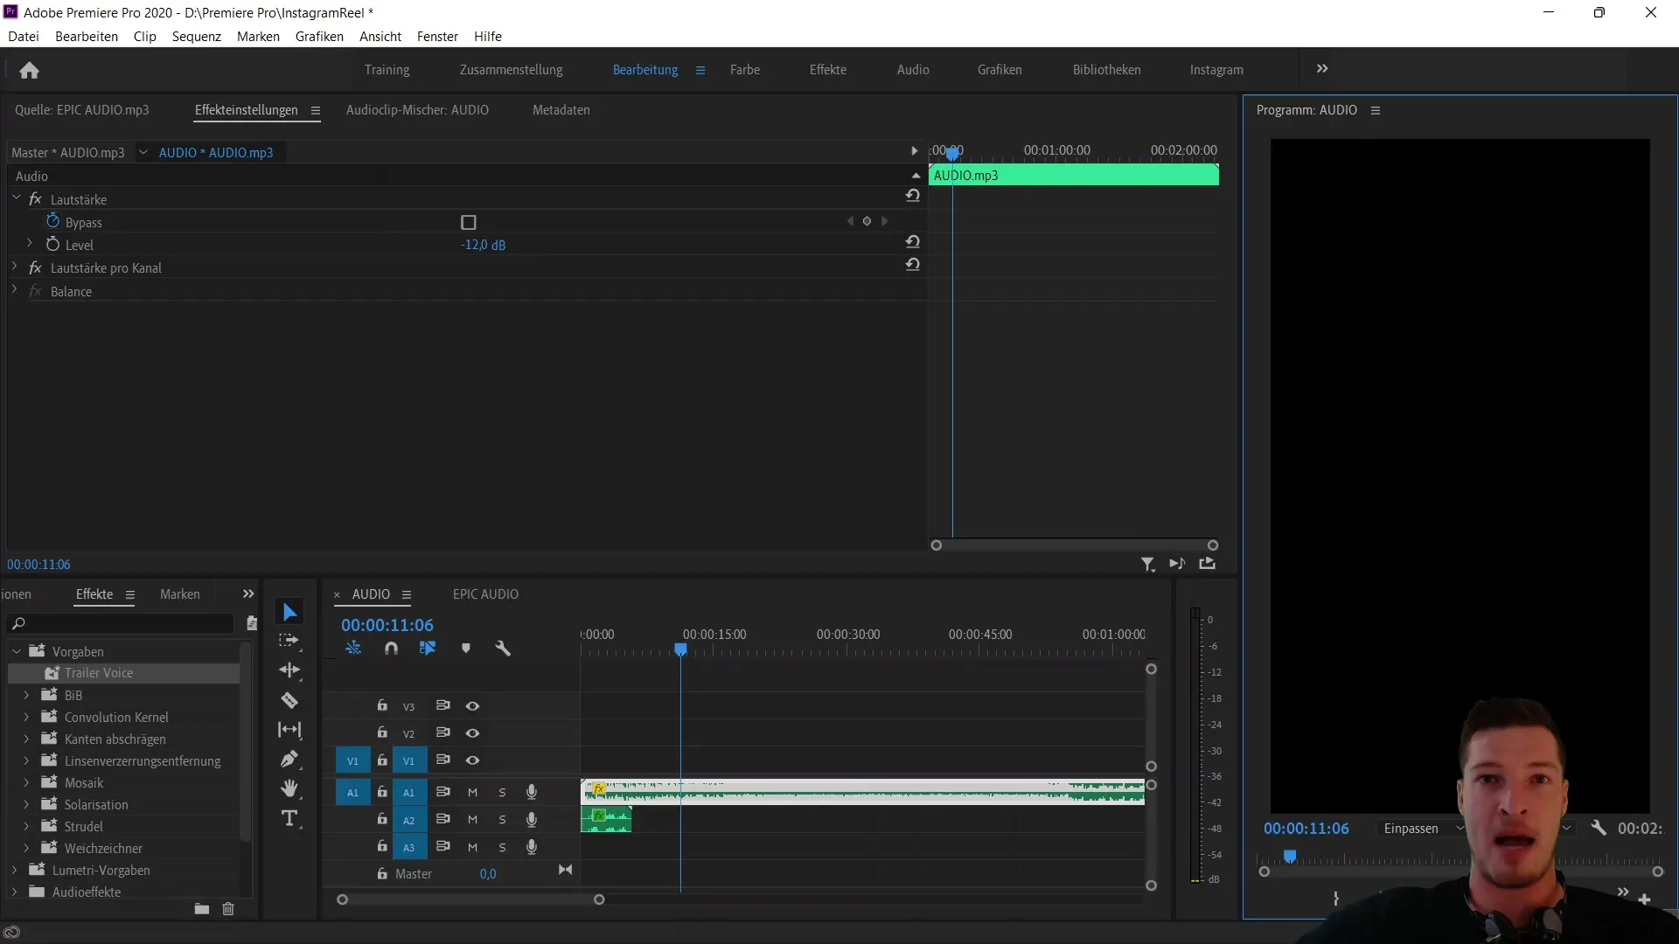
Task: Hide track V2 output with the eye
Action: [472, 733]
